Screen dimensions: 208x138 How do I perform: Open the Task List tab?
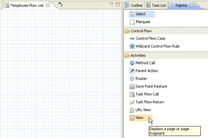(156, 5)
